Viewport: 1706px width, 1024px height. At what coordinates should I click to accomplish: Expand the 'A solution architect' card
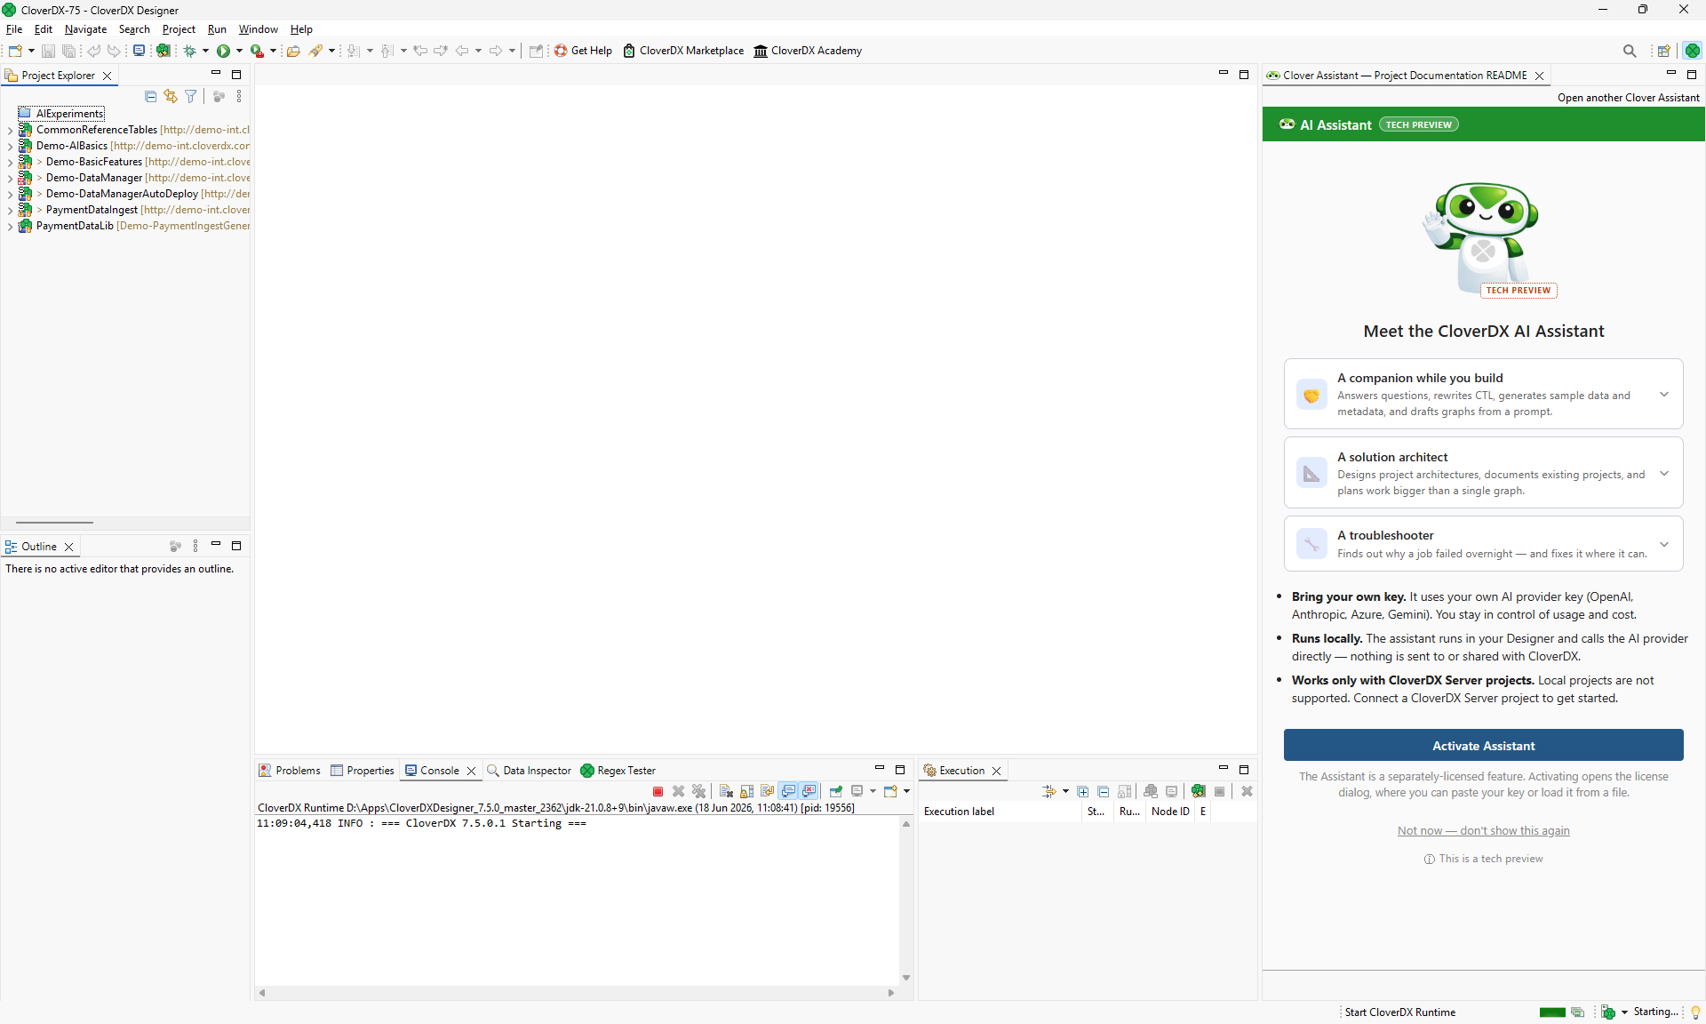point(1664,474)
